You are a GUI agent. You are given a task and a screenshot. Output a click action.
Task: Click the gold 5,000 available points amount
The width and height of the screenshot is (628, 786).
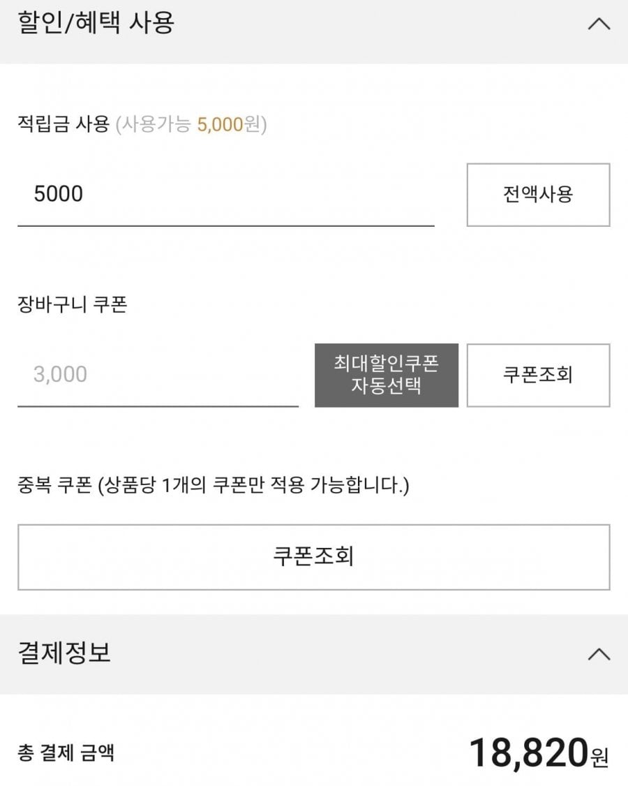click(220, 125)
